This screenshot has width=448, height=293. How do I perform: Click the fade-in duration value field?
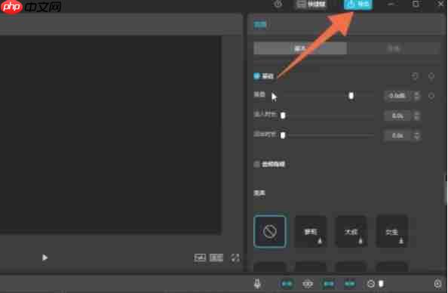[397, 116]
